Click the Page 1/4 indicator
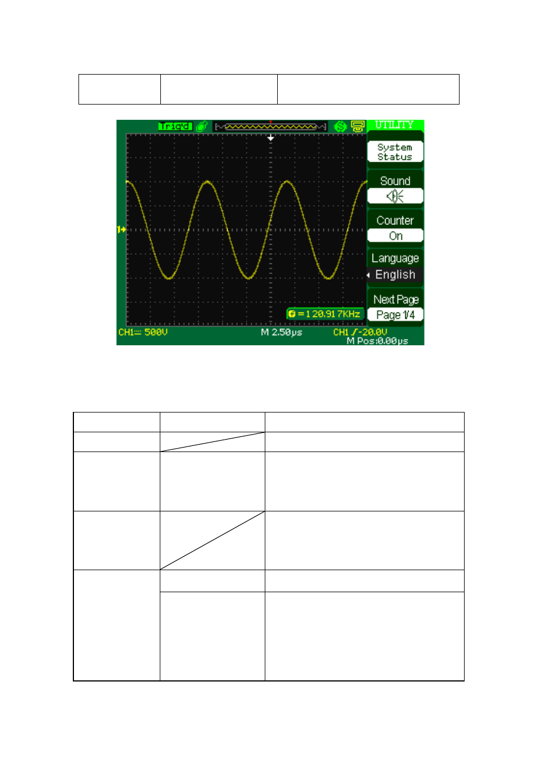538x764 pixels. (395, 315)
